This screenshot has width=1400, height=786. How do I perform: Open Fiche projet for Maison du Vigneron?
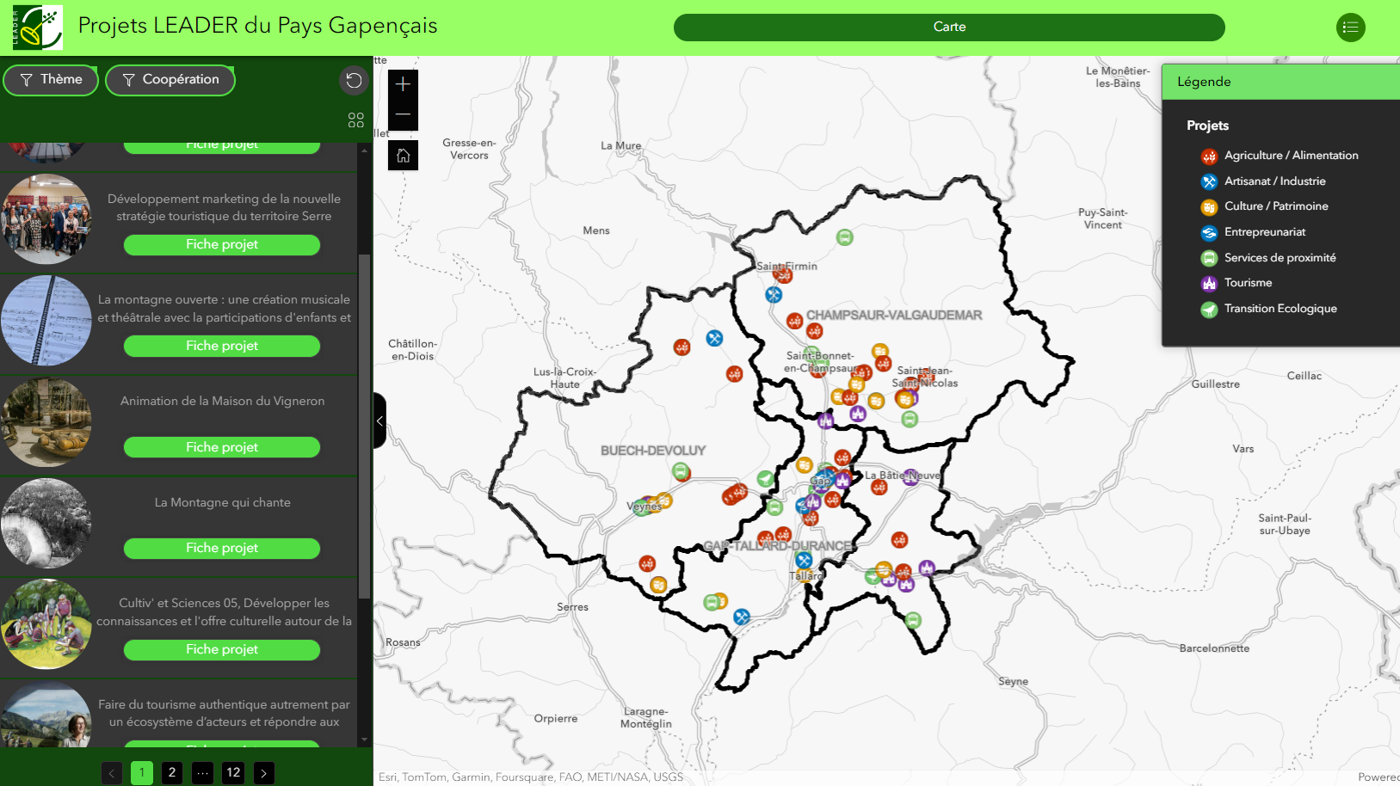click(x=222, y=447)
